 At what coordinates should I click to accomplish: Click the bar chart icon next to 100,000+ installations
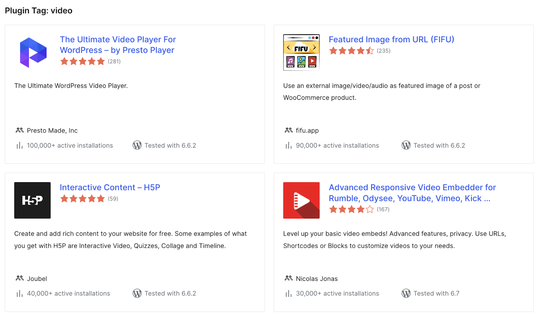coord(20,146)
